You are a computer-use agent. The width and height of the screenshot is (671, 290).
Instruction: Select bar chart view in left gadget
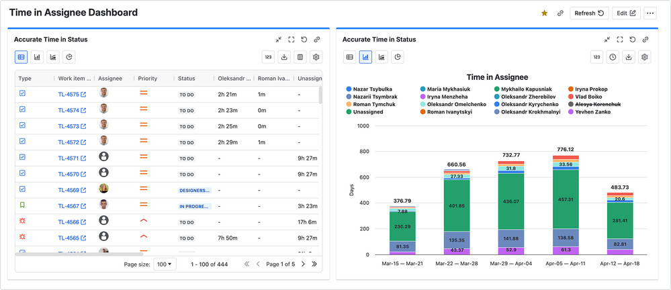pyautogui.click(x=37, y=57)
